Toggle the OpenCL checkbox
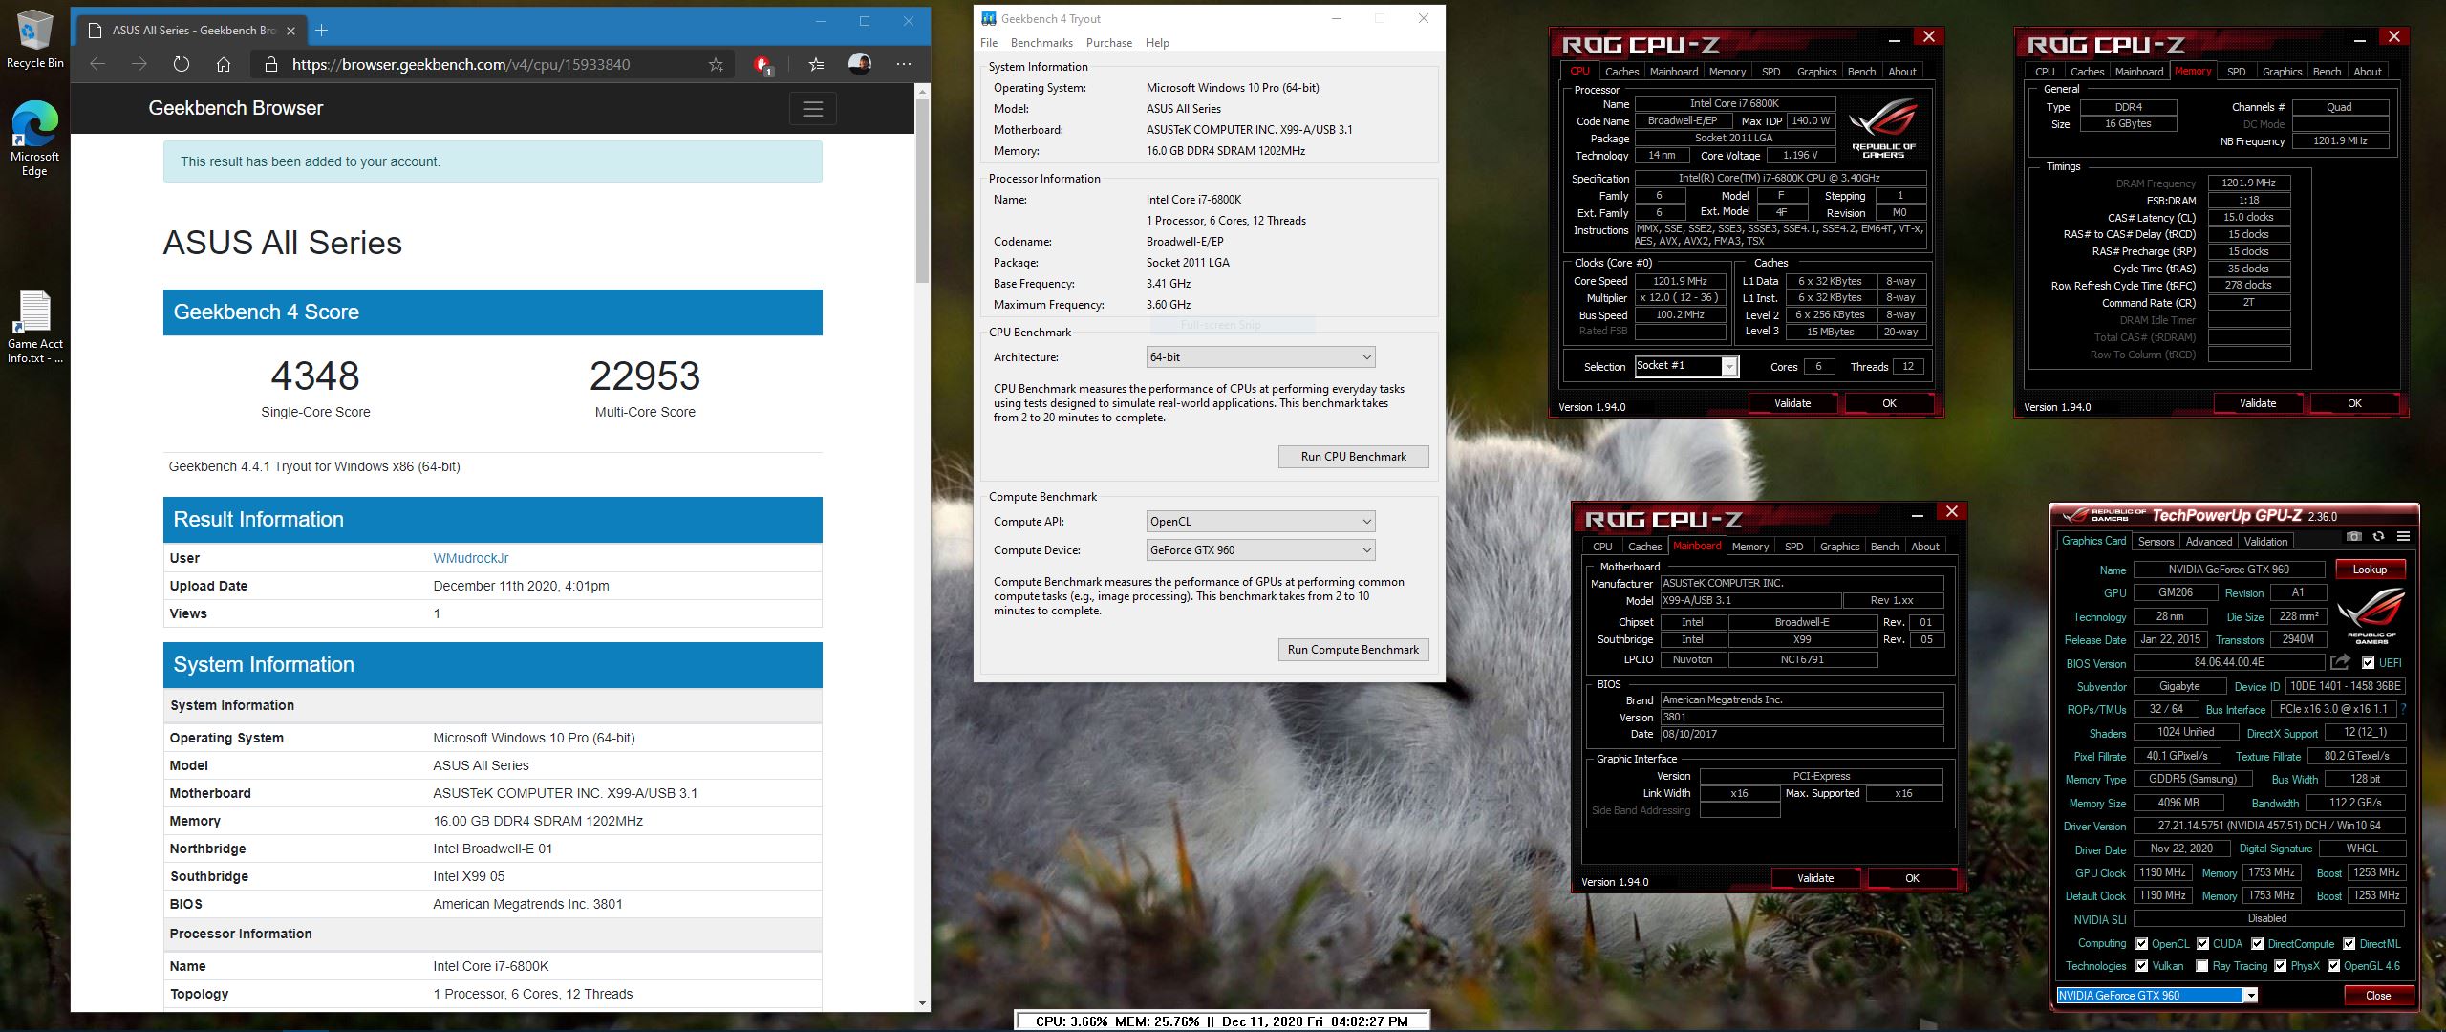Screen dimensions: 2446x1032 click(2142, 944)
